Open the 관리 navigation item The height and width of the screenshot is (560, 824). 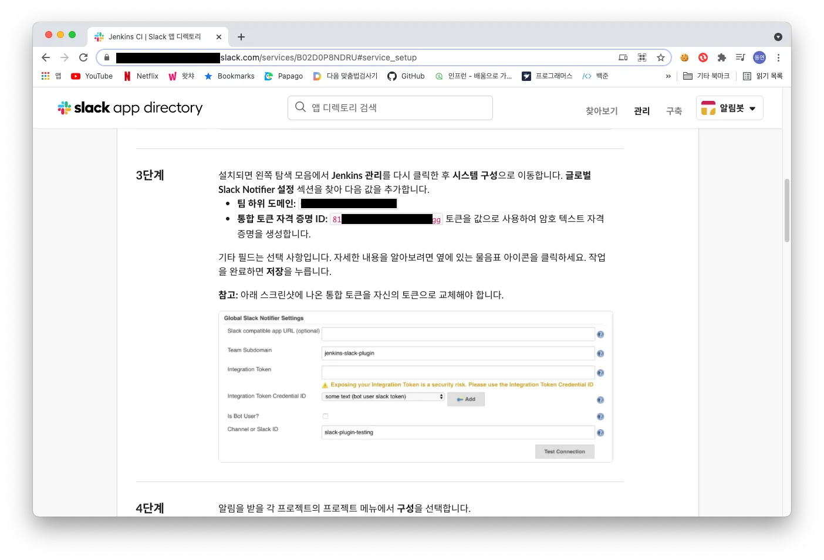(x=642, y=111)
